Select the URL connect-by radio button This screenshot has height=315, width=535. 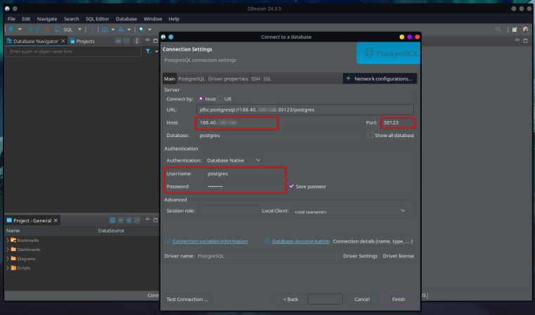220,98
